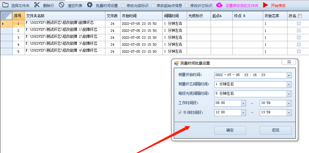Click the folder icon for 选择文件夹

[x=5, y=5]
